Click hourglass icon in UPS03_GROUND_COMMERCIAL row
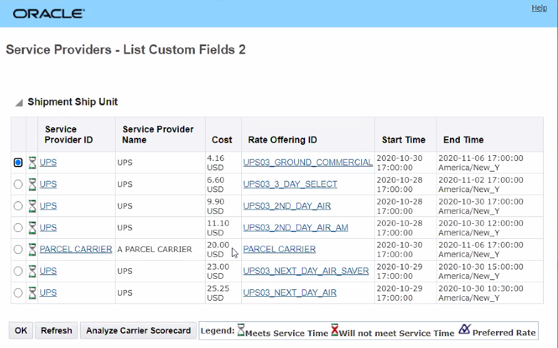This screenshot has height=348, width=558. (32, 163)
